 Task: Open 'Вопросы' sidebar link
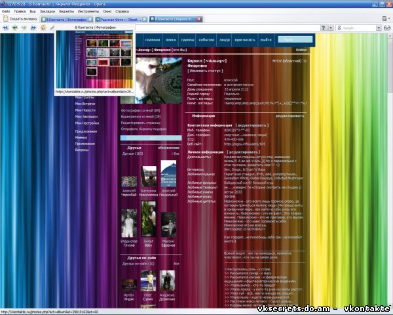coord(82,150)
